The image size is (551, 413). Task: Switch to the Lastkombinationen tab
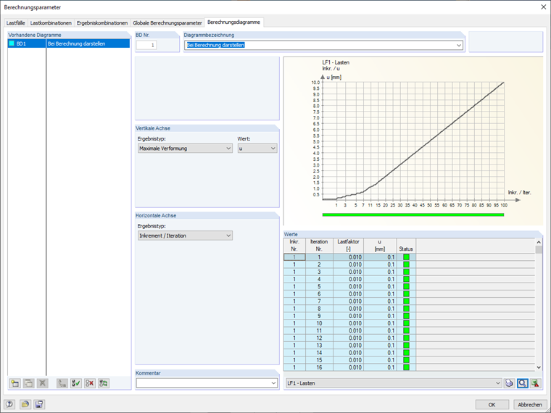51,23
